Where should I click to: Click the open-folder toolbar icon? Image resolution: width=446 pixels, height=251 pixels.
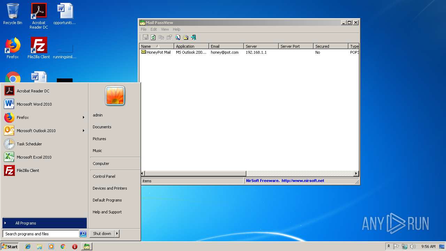point(186,37)
